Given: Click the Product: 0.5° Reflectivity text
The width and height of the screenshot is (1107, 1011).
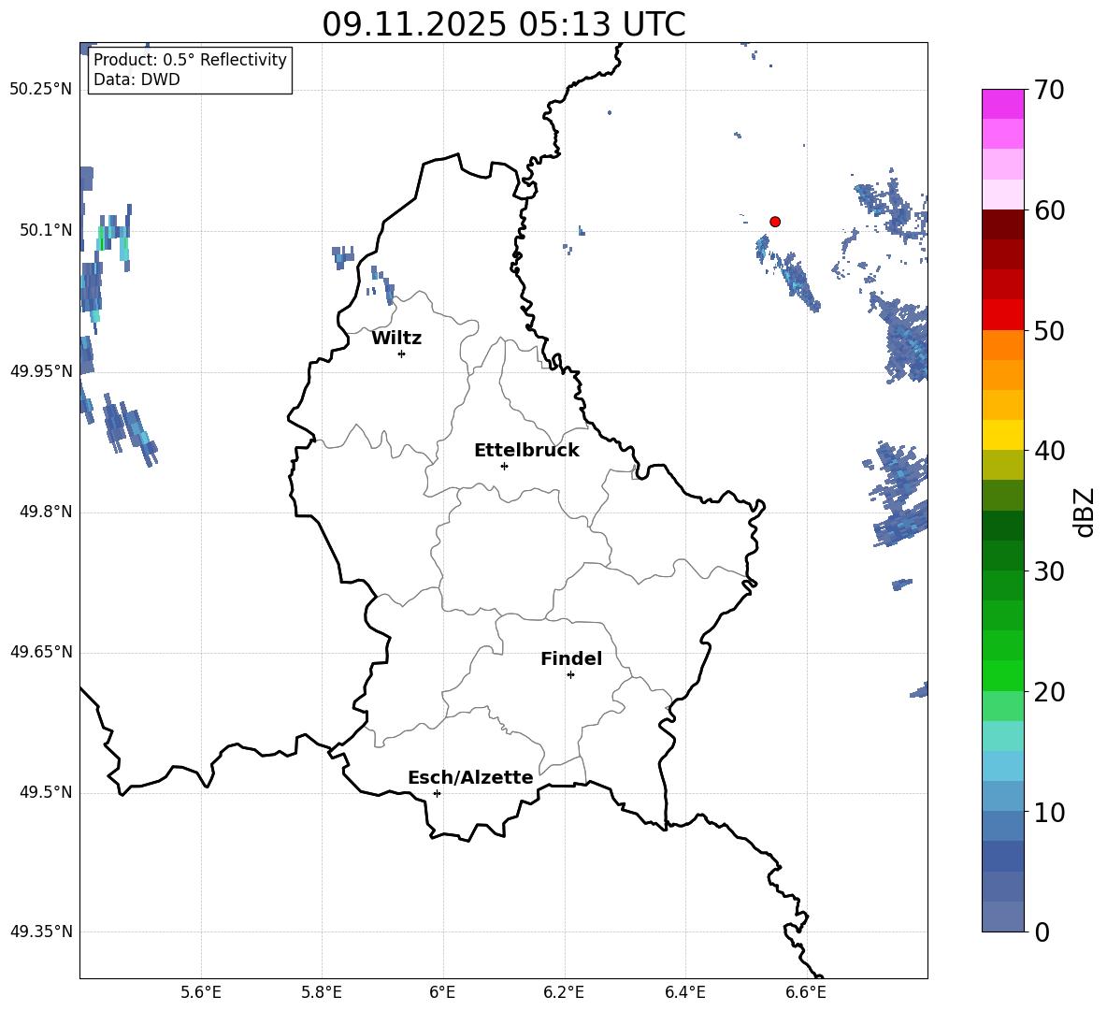Looking at the screenshot, I should 190,59.
